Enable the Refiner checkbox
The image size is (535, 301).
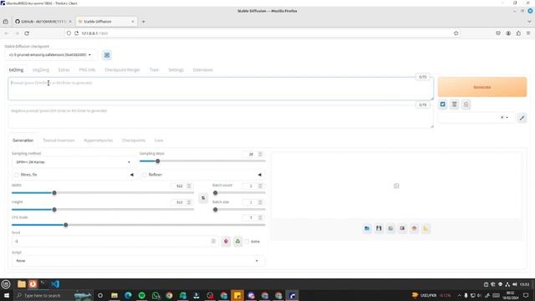[145, 175]
